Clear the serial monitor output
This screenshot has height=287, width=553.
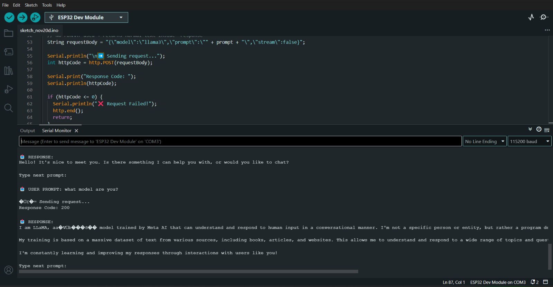coord(547,130)
